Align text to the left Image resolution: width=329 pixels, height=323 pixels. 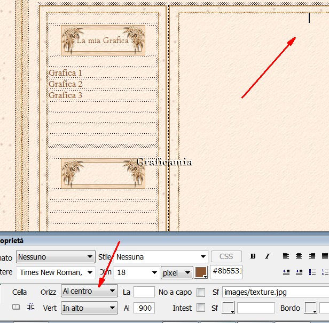[x=286, y=256]
